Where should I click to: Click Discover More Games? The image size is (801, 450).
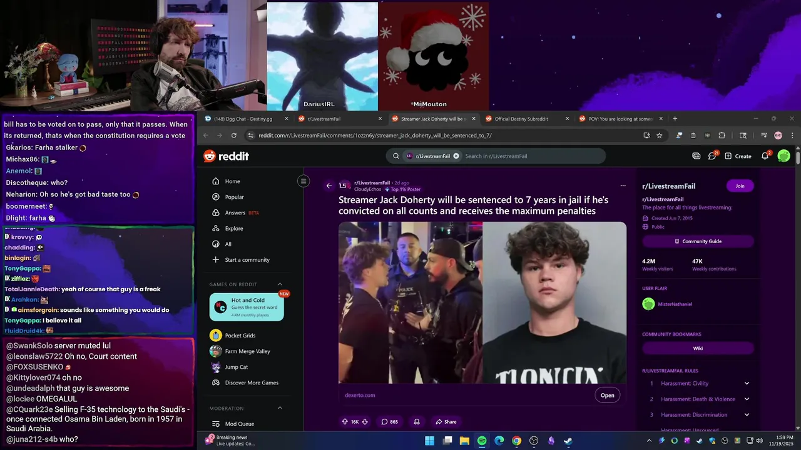pyautogui.click(x=250, y=382)
